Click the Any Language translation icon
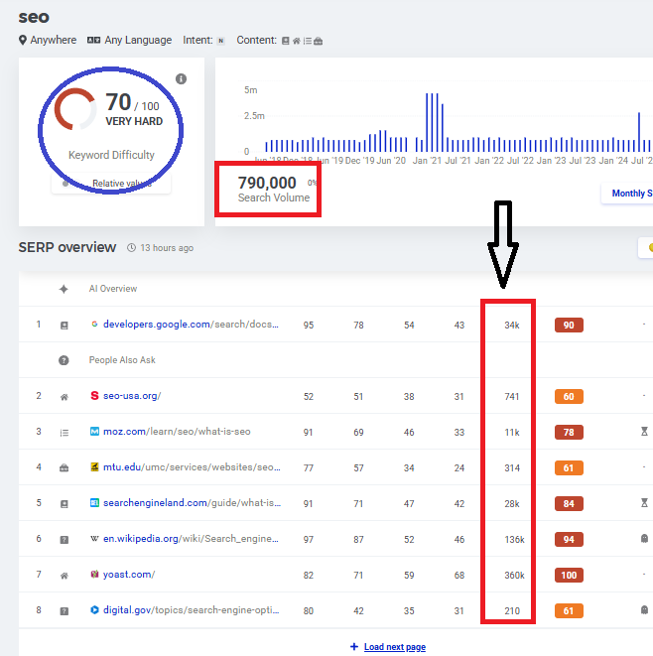This screenshot has width=653, height=656. point(93,41)
